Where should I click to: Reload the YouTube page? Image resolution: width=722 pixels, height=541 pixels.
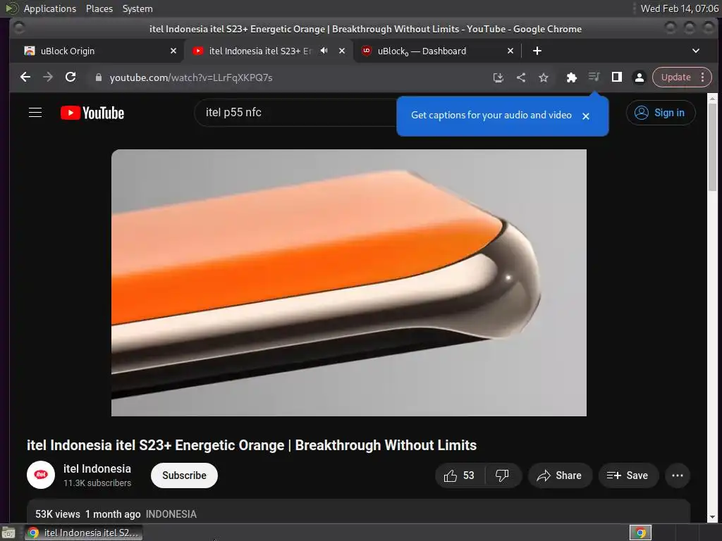tap(71, 77)
